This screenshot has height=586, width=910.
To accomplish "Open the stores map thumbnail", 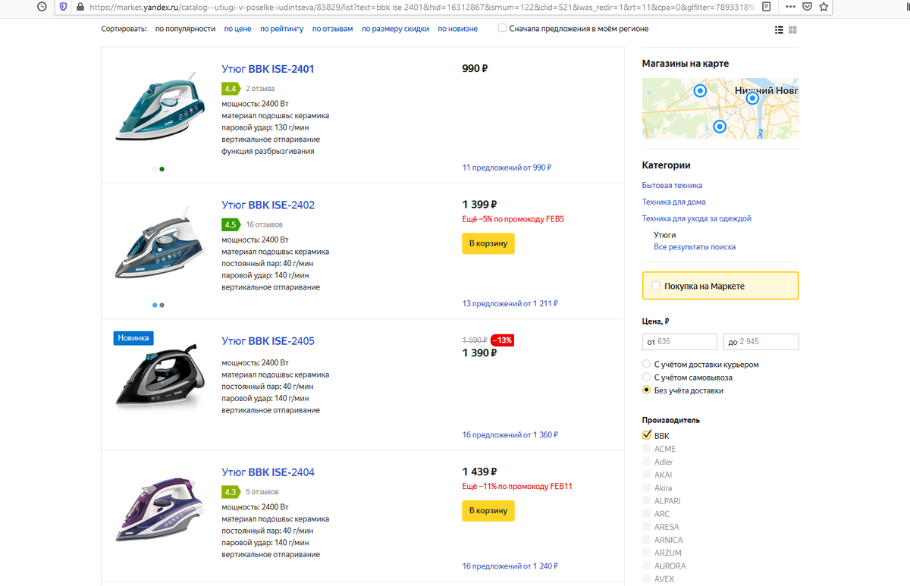I will [720, 108].
